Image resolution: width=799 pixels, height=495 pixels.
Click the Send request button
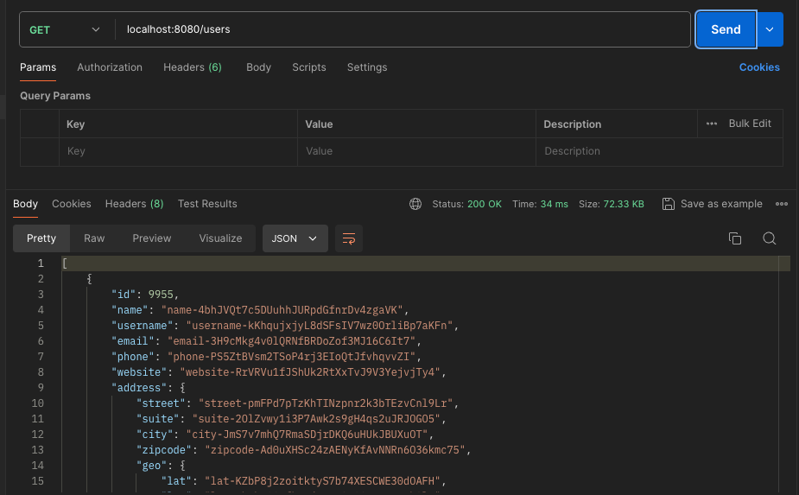726,29
